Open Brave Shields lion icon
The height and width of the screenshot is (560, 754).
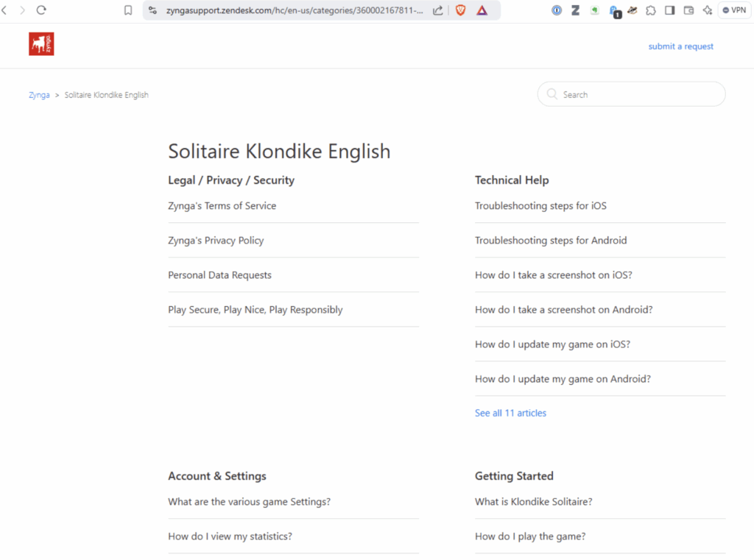460,10
